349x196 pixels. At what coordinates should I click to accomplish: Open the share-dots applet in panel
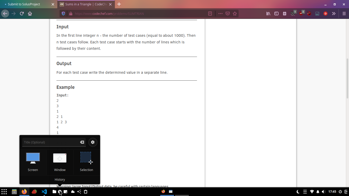pyautogui.click(x=79, y=192)
